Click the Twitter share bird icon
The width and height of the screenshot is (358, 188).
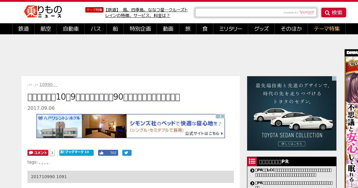coord(127,153)
